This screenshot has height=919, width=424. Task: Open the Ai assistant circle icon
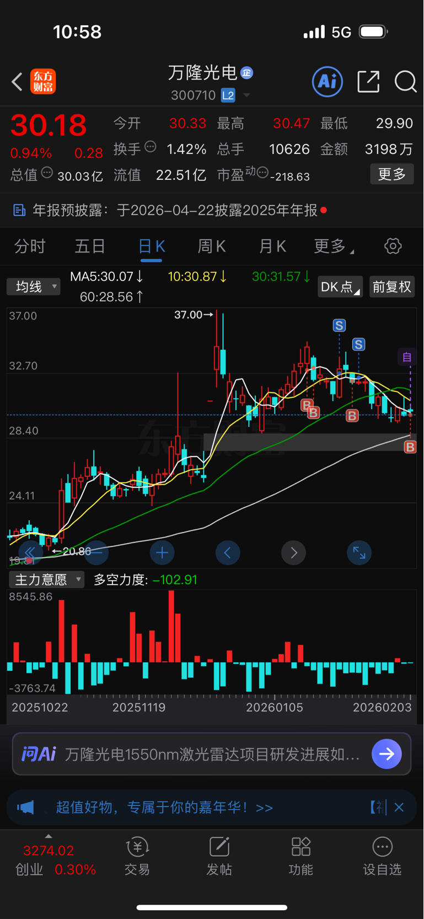pos(328,82)
